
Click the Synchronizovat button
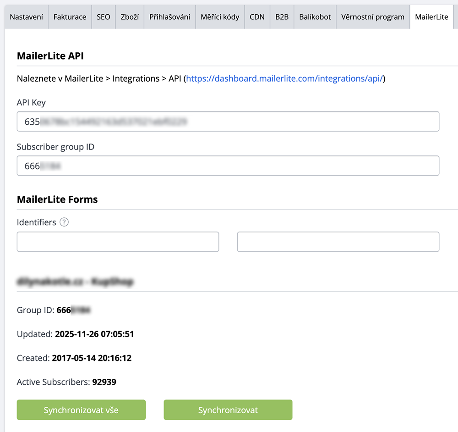tap(228, 410)
